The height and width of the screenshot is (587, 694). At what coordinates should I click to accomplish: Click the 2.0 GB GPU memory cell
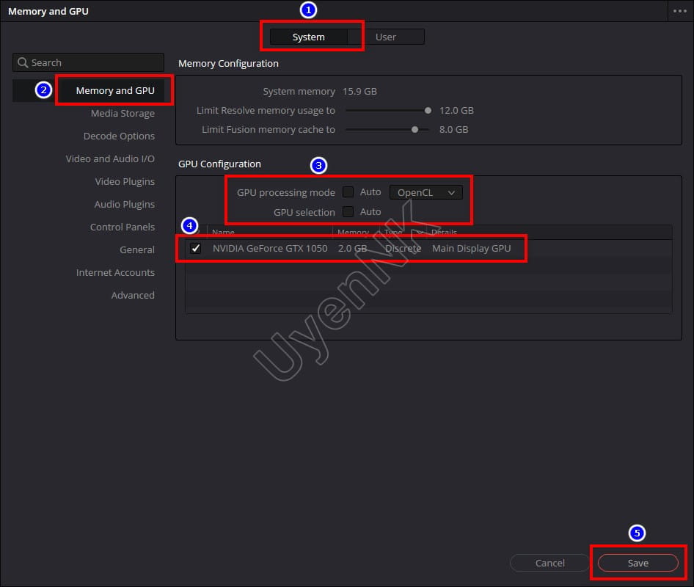352,248
